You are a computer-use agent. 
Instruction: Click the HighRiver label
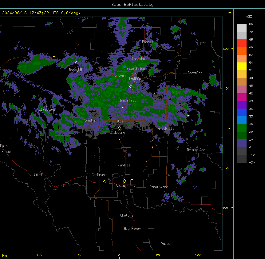[x=132, y=229]
